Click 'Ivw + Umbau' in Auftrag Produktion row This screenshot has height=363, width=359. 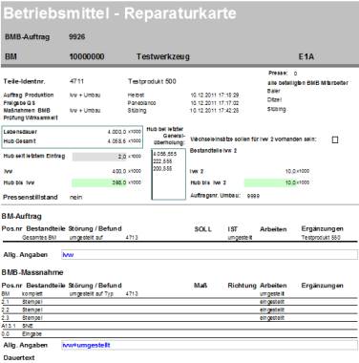tap(85, 96)
